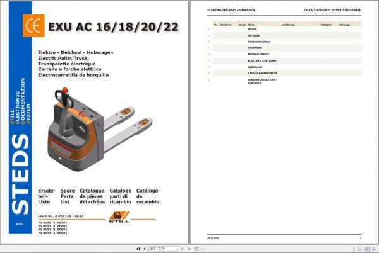
Task: Switch to single page view
Action: point(353,249)
